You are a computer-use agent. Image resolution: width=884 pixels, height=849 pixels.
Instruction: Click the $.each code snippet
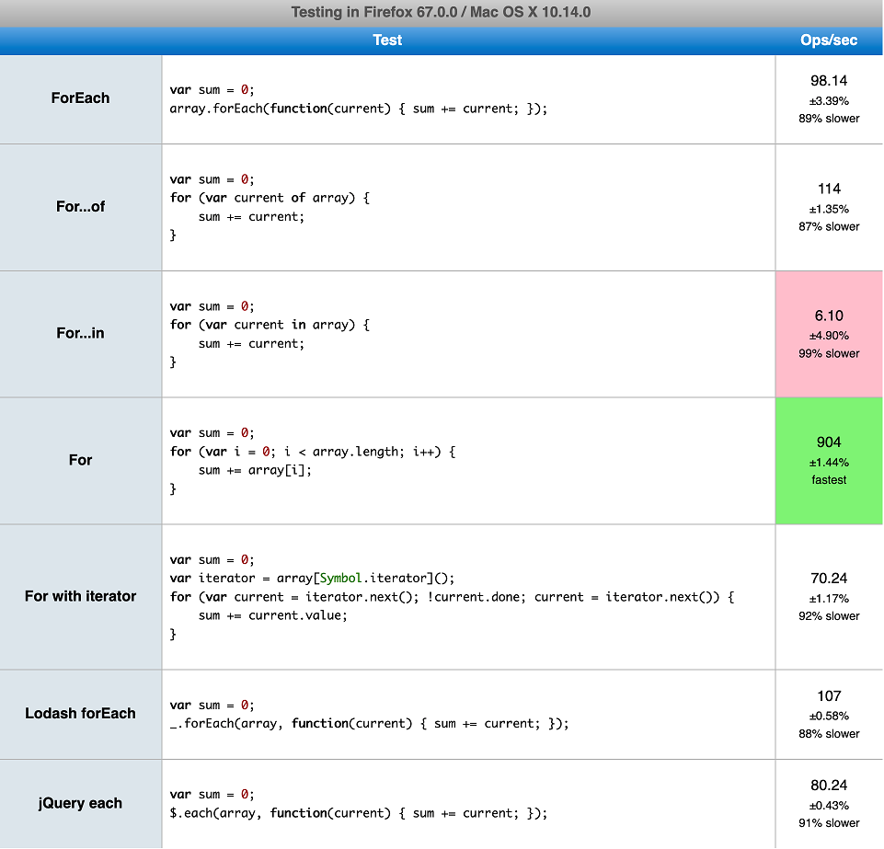tap(359, 813)
